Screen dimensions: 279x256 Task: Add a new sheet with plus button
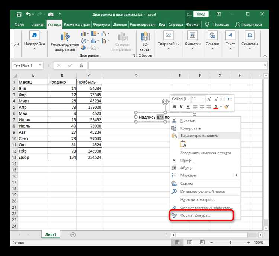pos(73,235)
